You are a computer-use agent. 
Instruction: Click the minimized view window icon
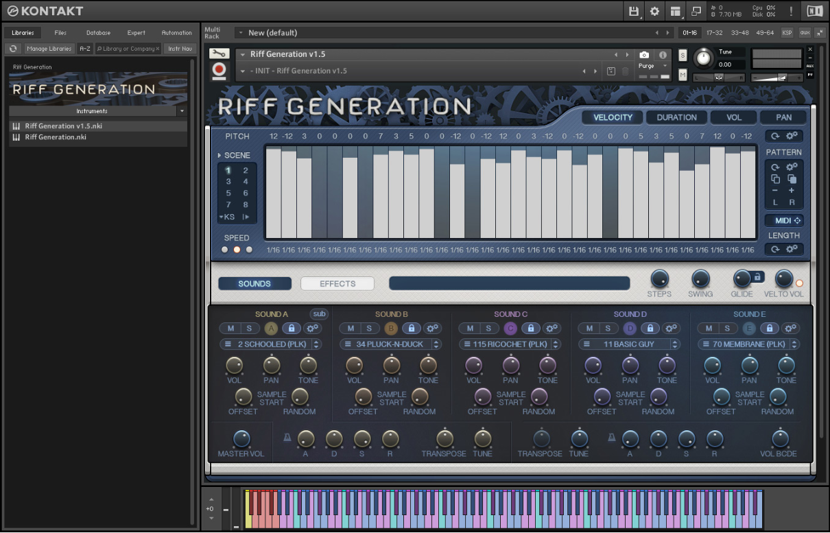point(696,11)
